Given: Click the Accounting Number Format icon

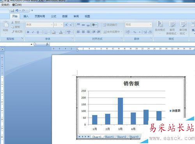Looking at the screenshot, I should tap(128, 32).
